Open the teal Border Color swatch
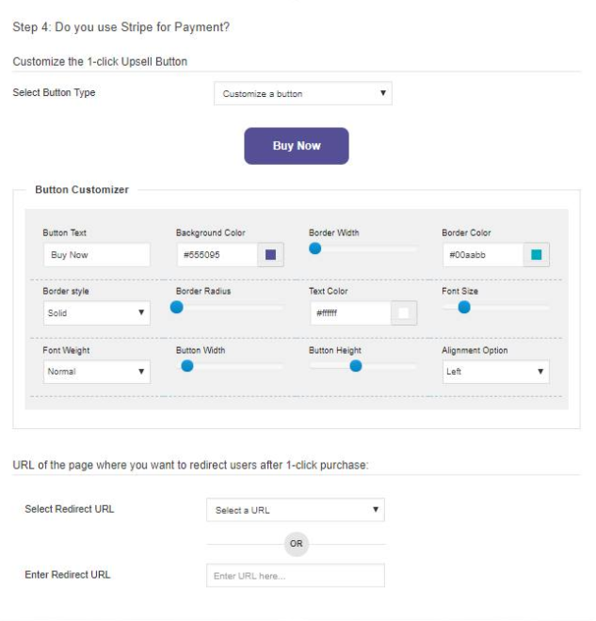The image size is (596, 621). click(x=537, y=255)
